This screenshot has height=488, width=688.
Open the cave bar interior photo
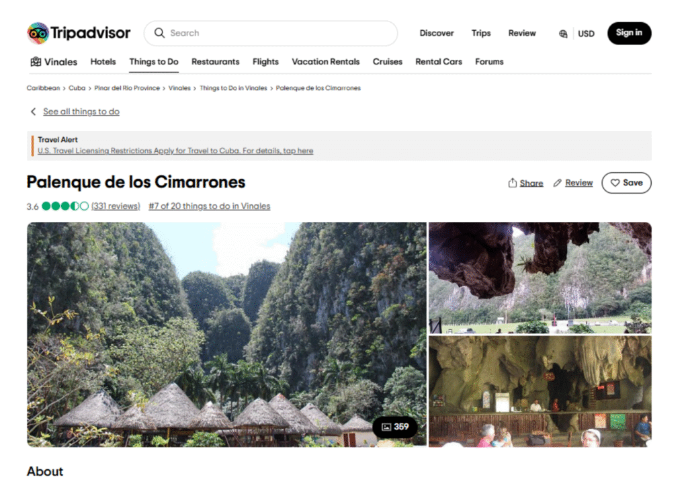pyautogui.click(x=540, y=391)
